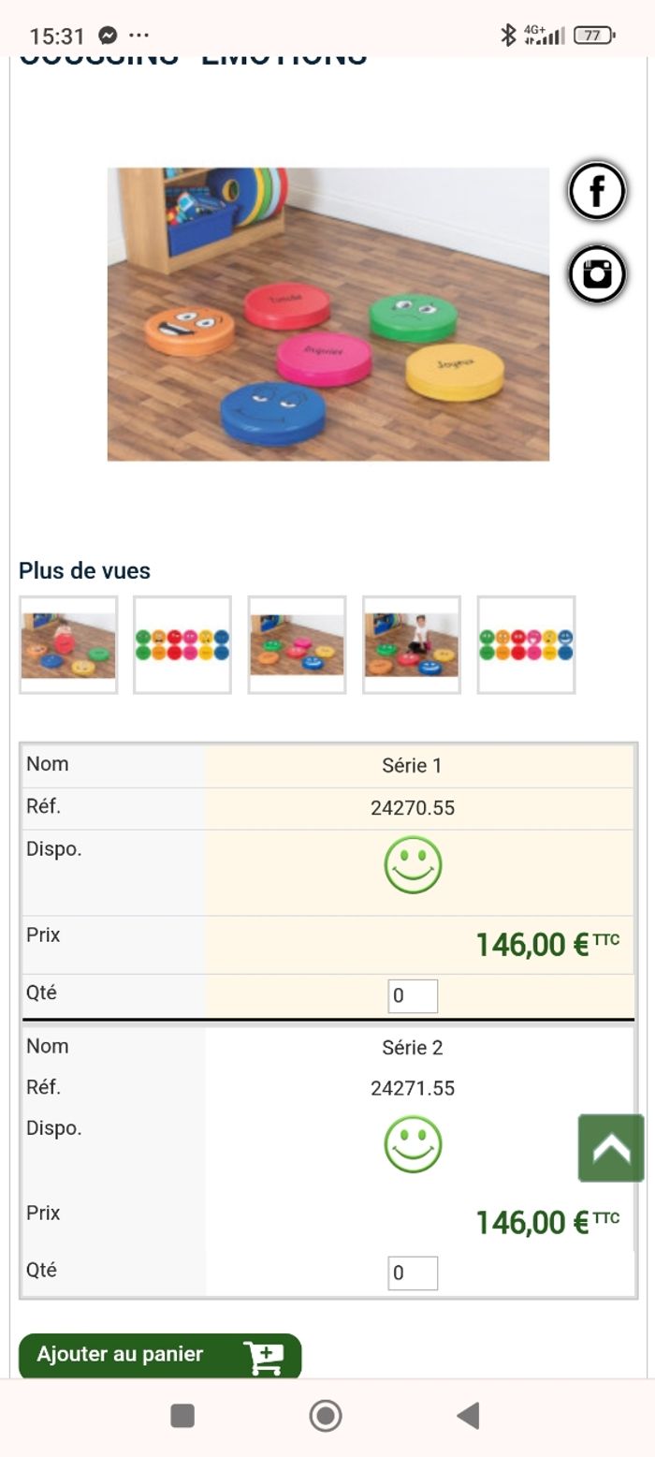Image resolution: width=655 pixels, height=1457 pixels.
Task: Click the shopping cart icon on the panier button
Action: [x=265, y=1355]
